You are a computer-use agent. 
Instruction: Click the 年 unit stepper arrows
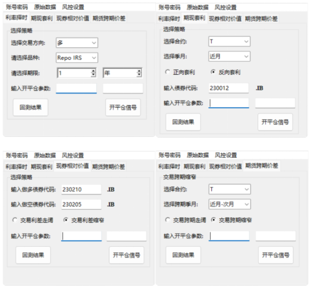(x=139, y=73)
